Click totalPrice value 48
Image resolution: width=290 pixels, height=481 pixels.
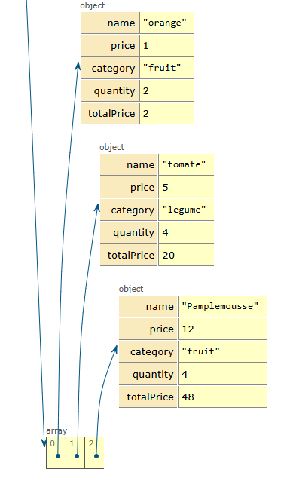pos(222,397)
